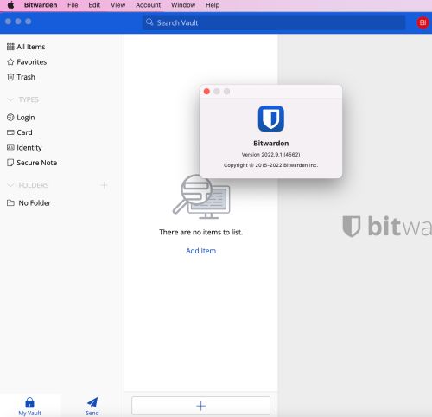Collapse the TYPES section chevron

[10, 99]
